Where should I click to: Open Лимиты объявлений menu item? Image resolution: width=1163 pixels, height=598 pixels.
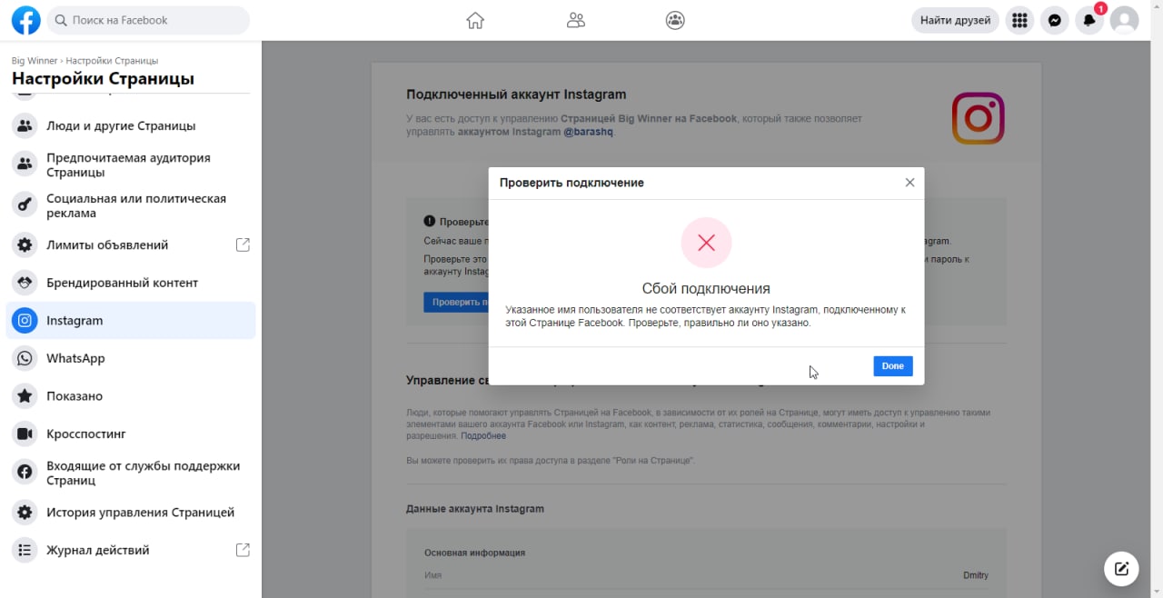point(131,245)
